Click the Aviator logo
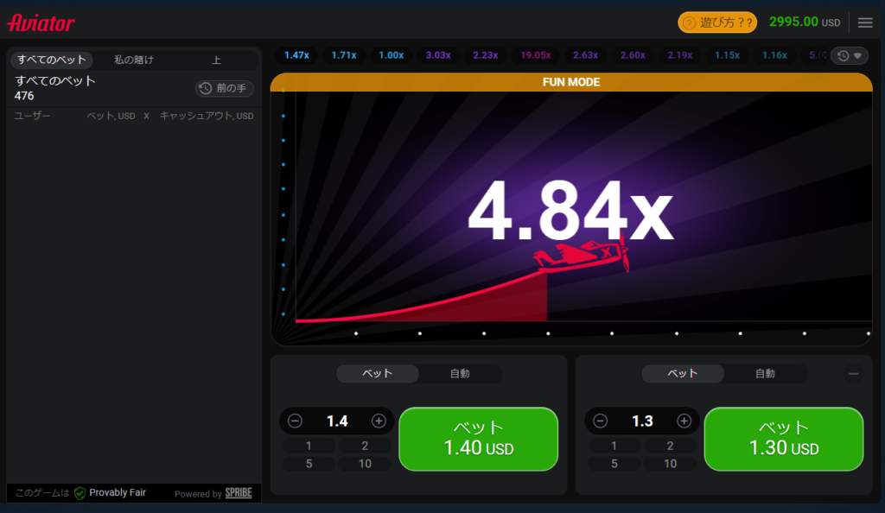This screenshot has width=885, height=513. pyautogui.click(x=41, y=22)
